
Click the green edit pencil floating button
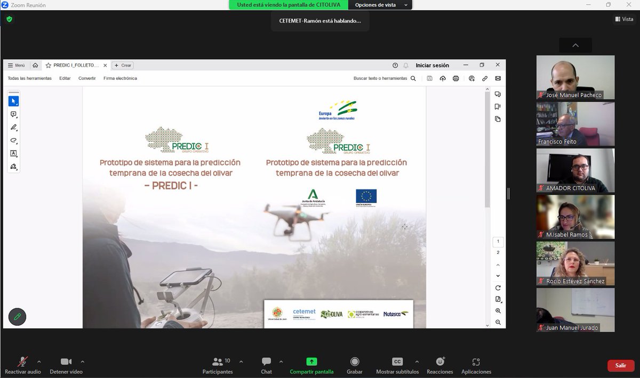18,317
